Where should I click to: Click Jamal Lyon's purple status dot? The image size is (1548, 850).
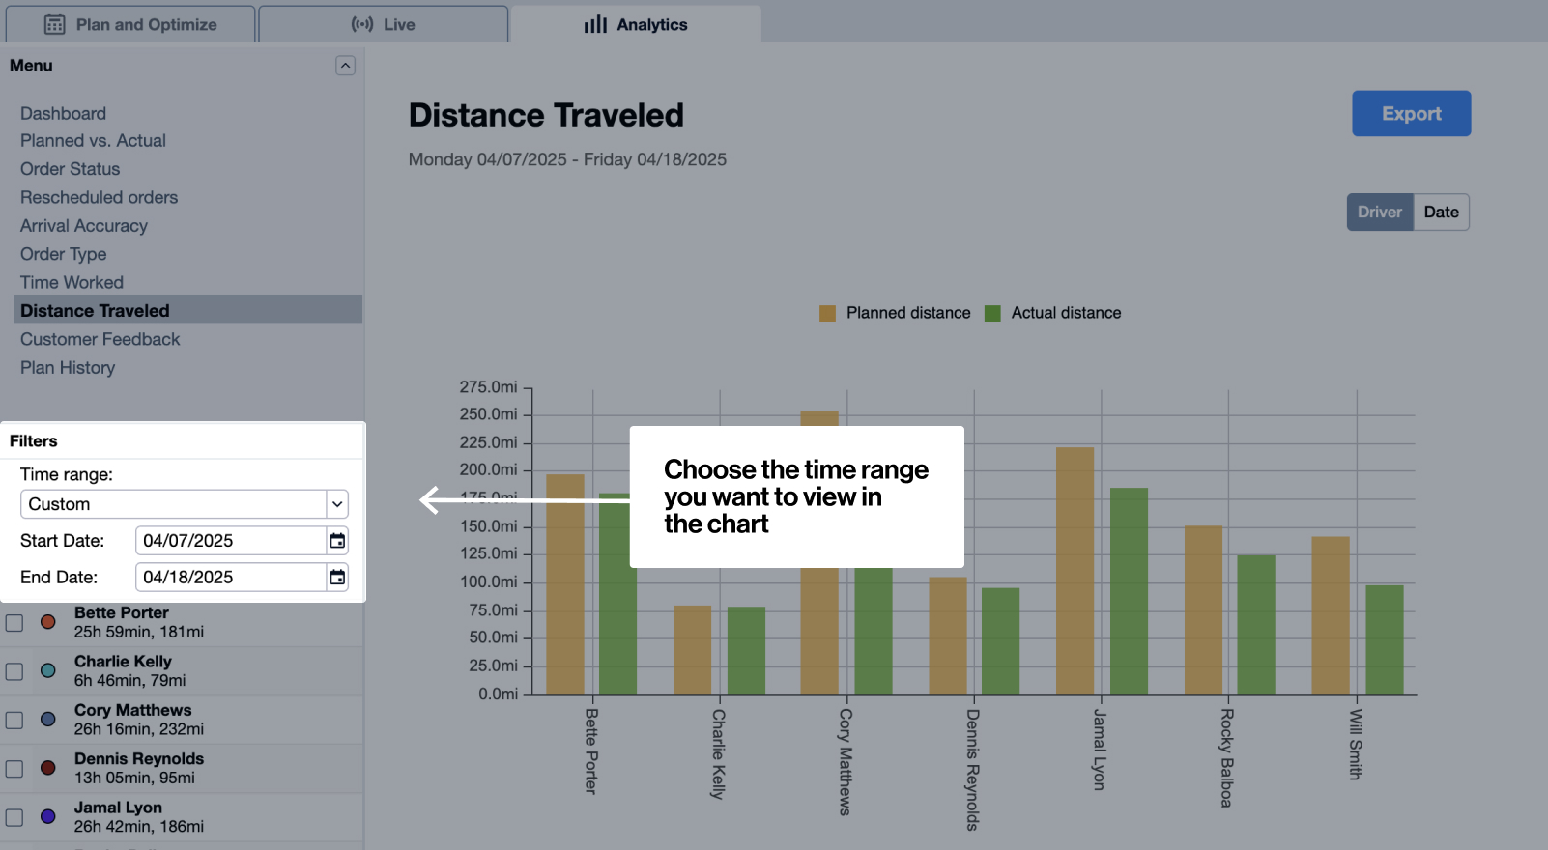click(47, 816)
